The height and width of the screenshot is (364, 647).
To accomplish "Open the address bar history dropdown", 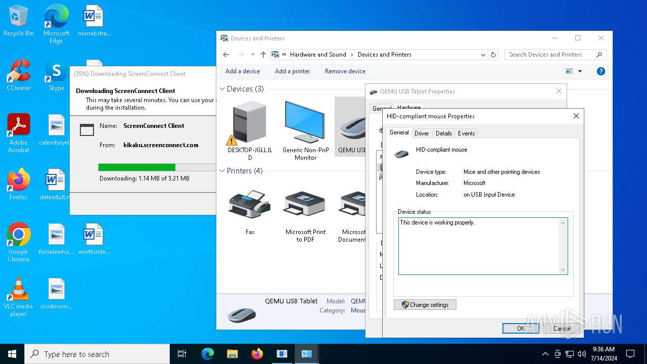I will pos(483,55).
